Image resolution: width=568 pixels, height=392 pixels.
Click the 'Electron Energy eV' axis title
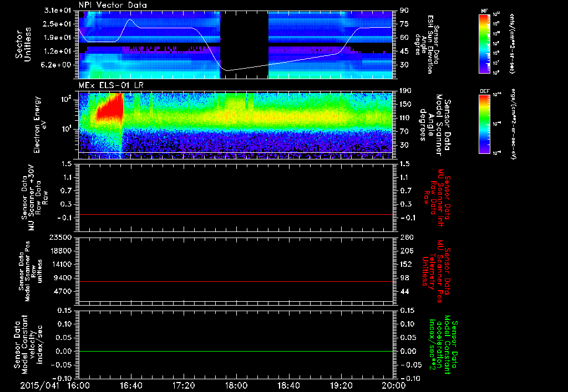click(x=40, y=125)
